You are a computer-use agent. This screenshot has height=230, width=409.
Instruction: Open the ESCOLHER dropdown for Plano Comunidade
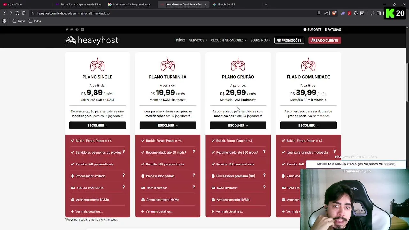[308, 125]
